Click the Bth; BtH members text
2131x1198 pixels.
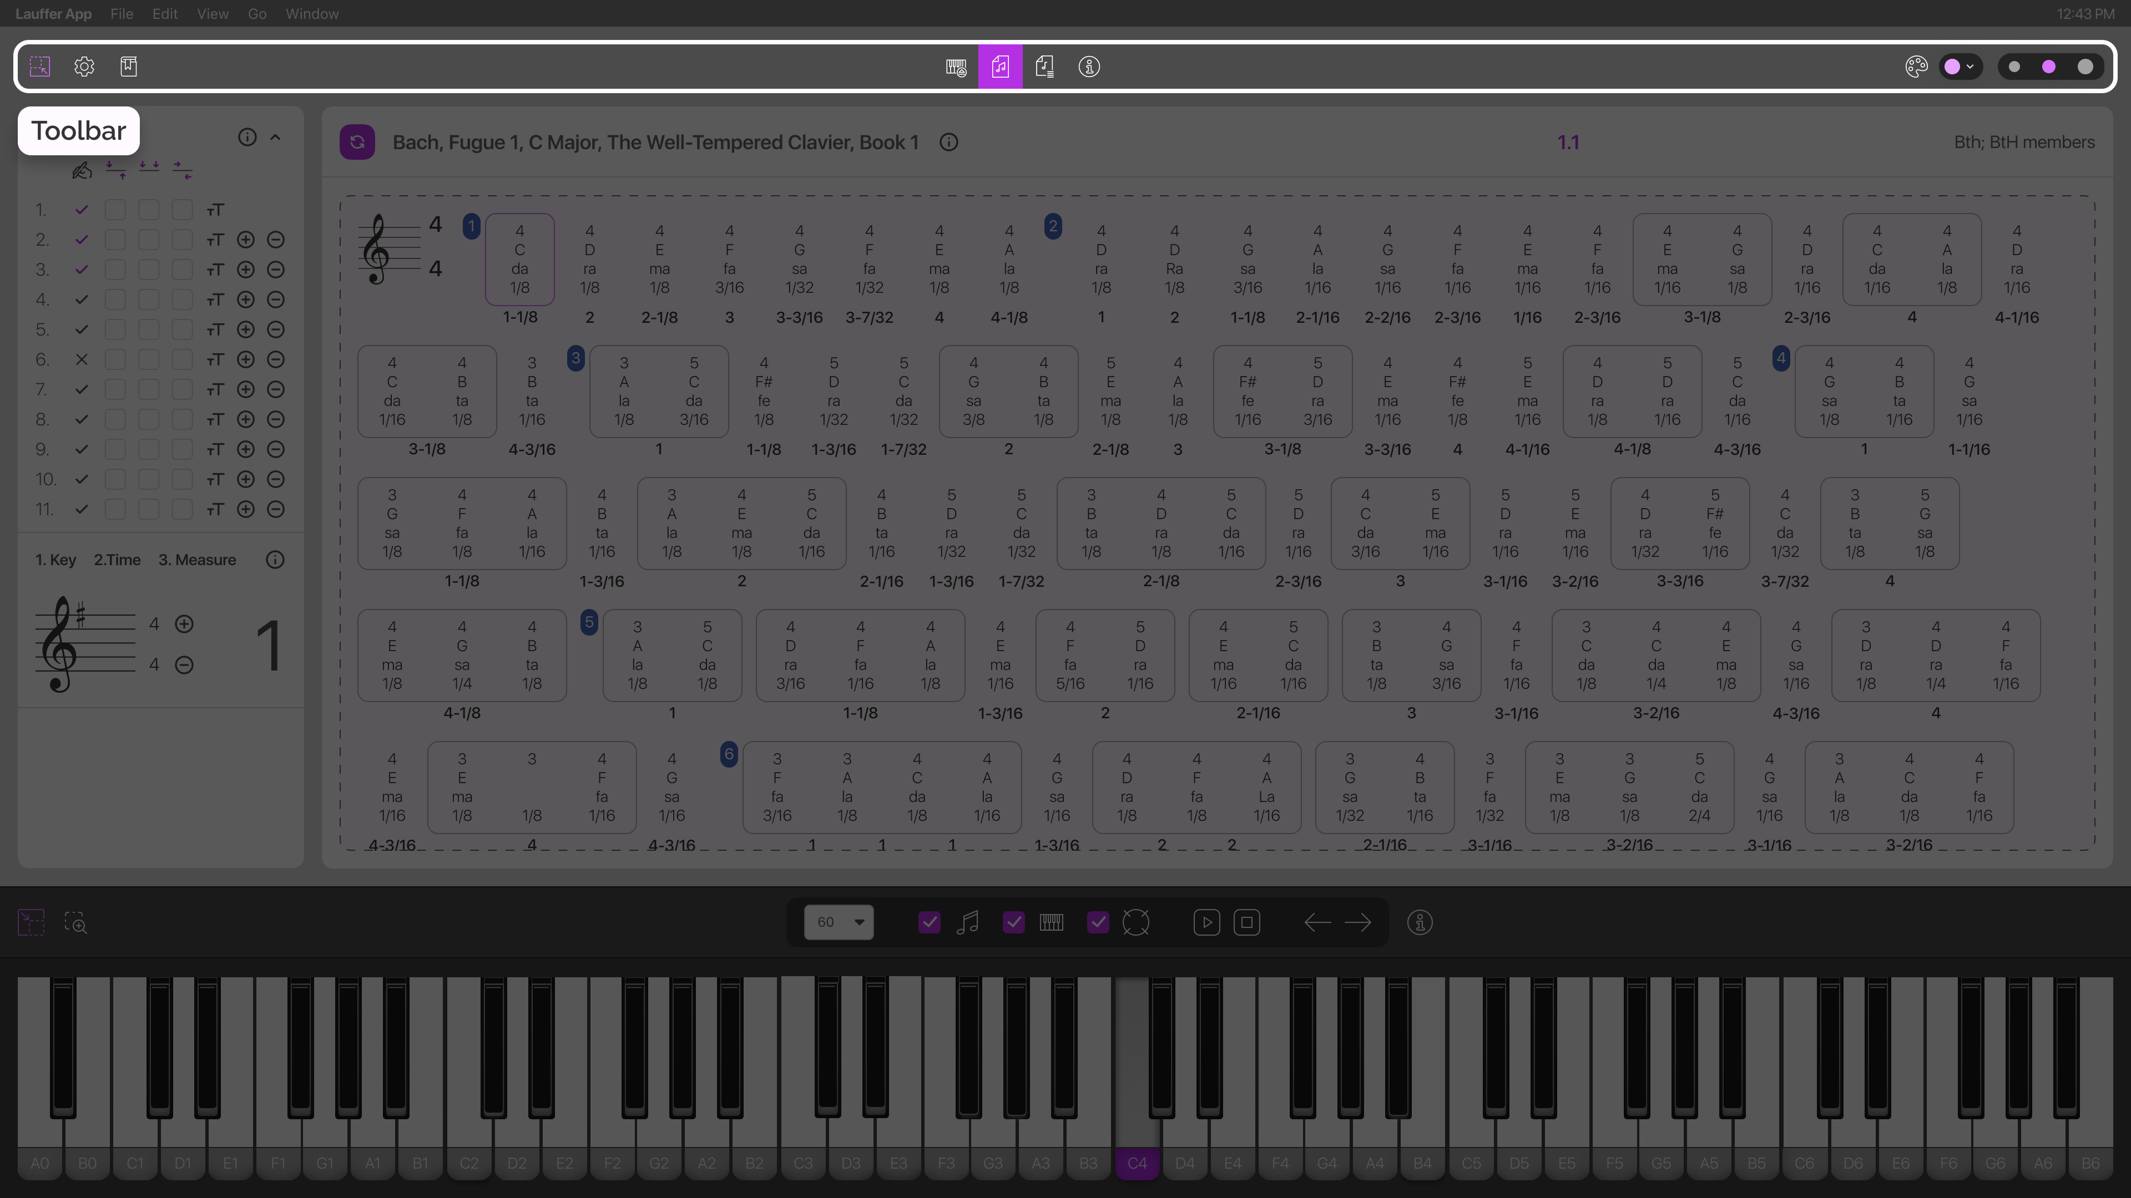pos(2024,142)
